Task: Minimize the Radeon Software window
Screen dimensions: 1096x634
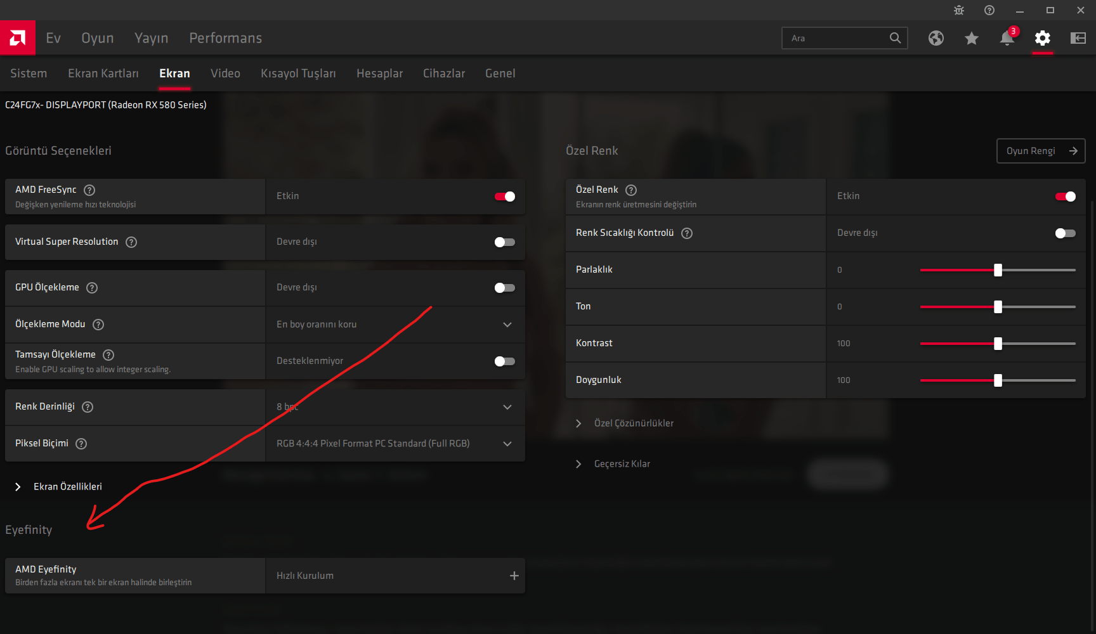Action: (1020, 10)
